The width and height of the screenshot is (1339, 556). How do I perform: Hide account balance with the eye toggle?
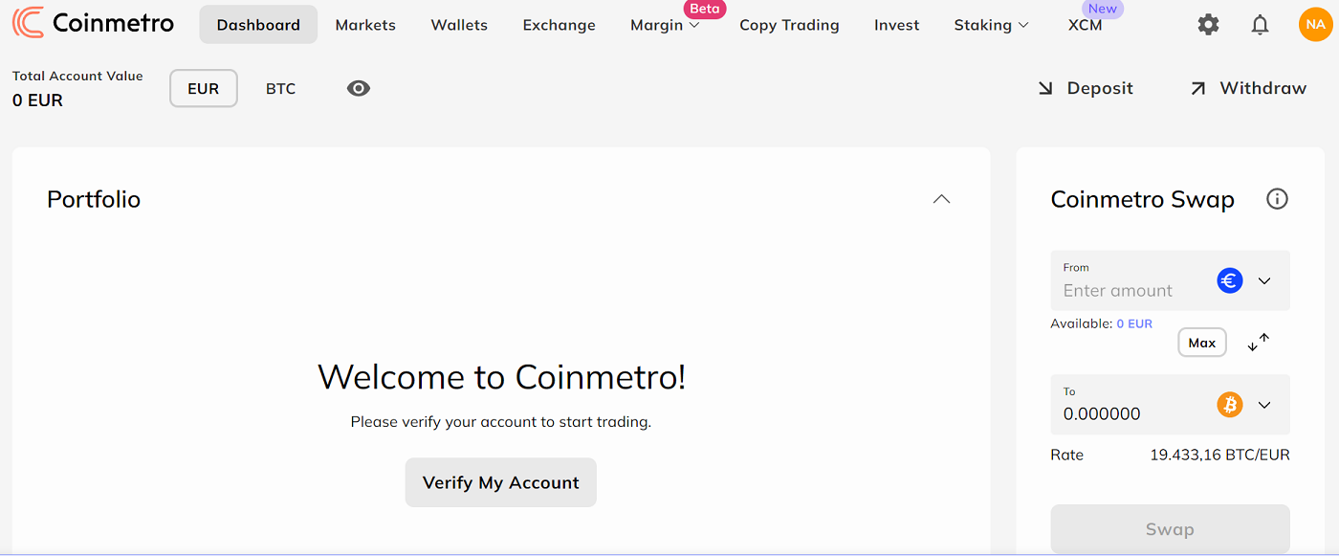click(358, 88)
